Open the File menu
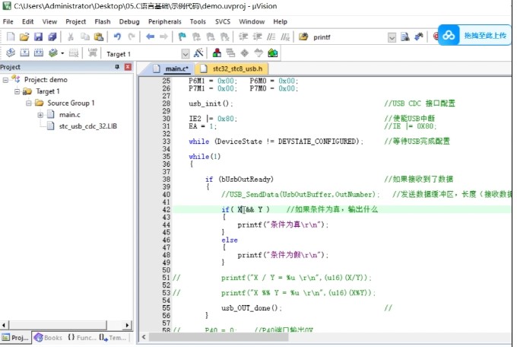 (8, 22)
